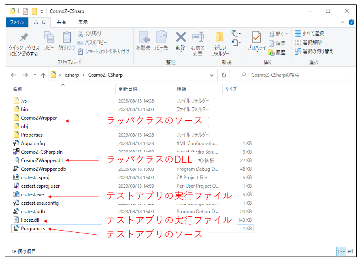The width and height of the screenshot is (362, 261).
Task: Click the Copy icon in the clipboard group
Action: point(49,38)
